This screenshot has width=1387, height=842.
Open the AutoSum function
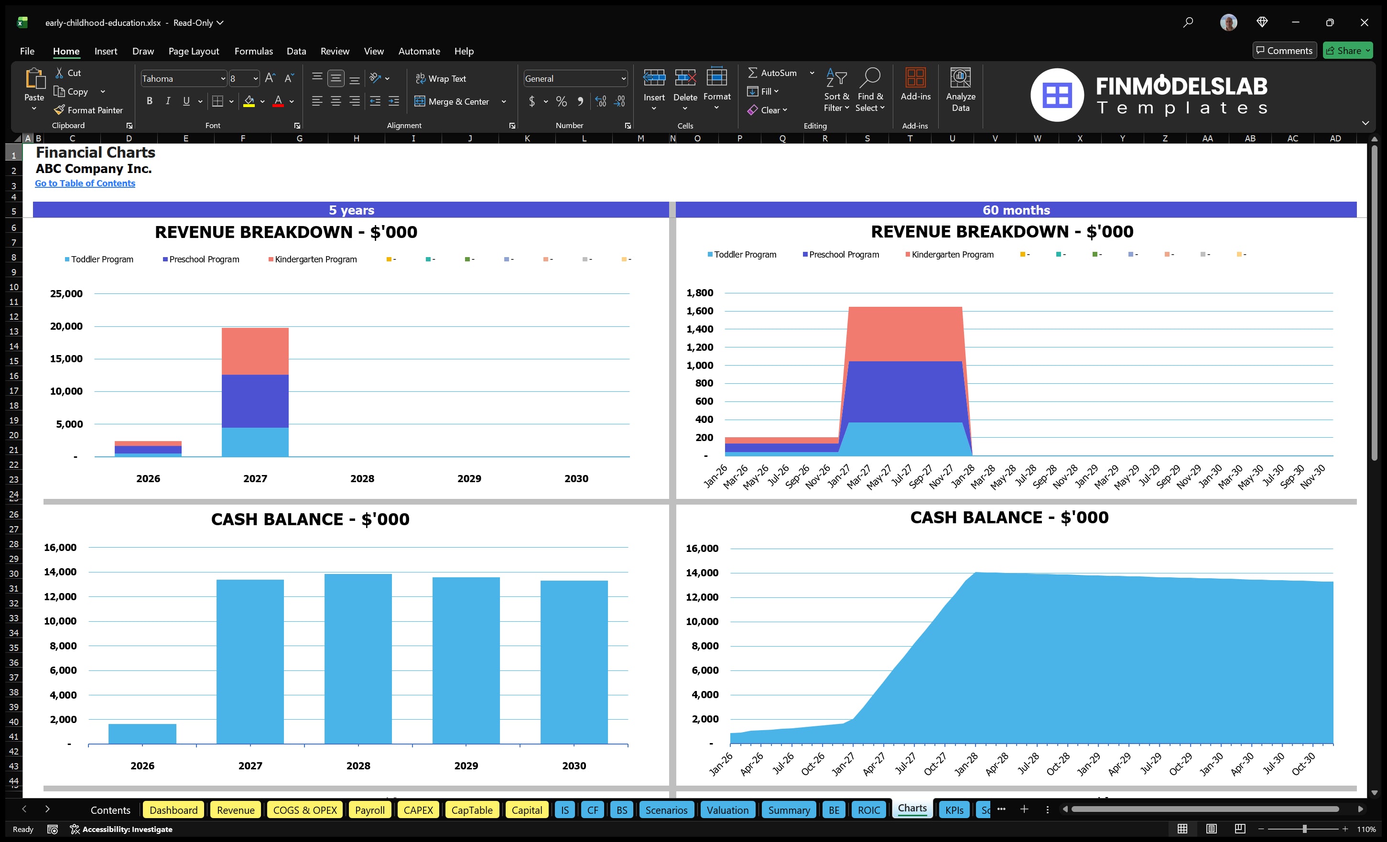pos(773,72)
